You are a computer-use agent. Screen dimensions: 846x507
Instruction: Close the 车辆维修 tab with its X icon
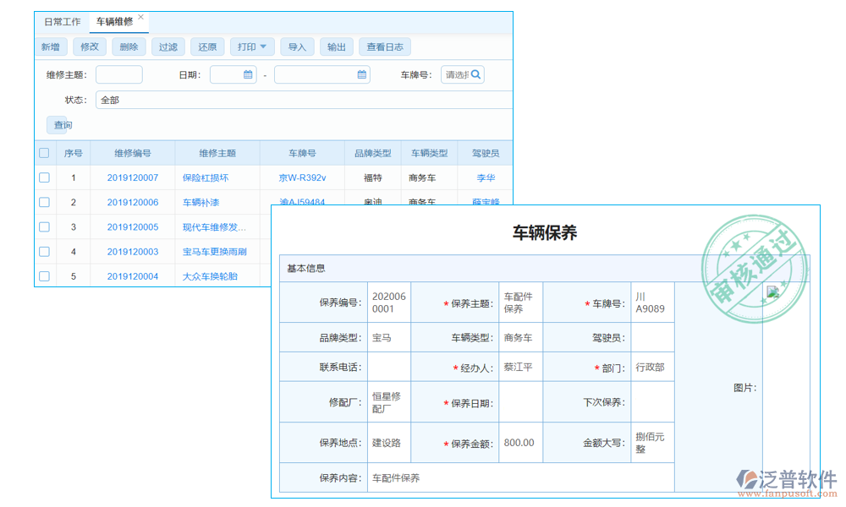[140, 17]
